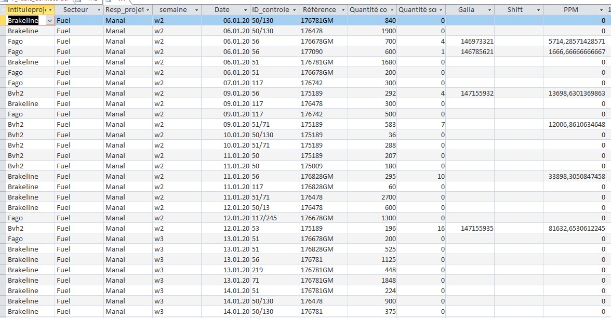611x318 pixels.
Task: Click the row selector for the 177090 record
Action: click(3, 52)
